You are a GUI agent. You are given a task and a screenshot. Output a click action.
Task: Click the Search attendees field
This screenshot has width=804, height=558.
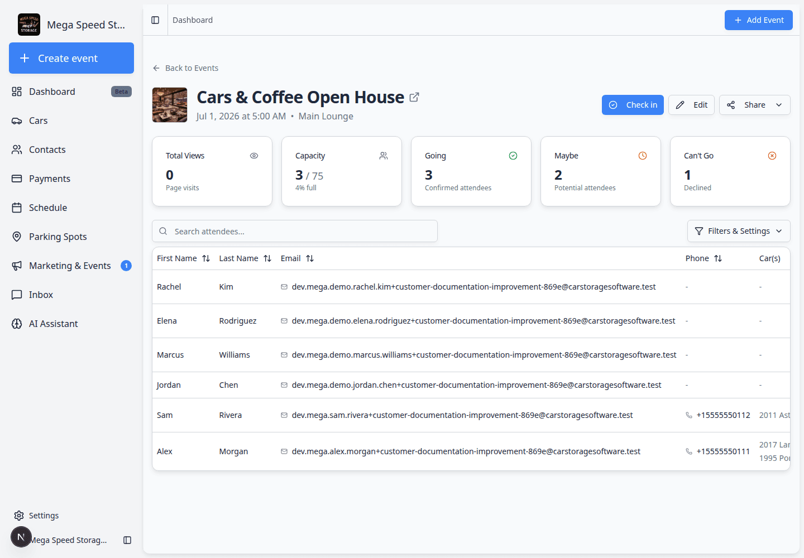[x=295, y=231]
